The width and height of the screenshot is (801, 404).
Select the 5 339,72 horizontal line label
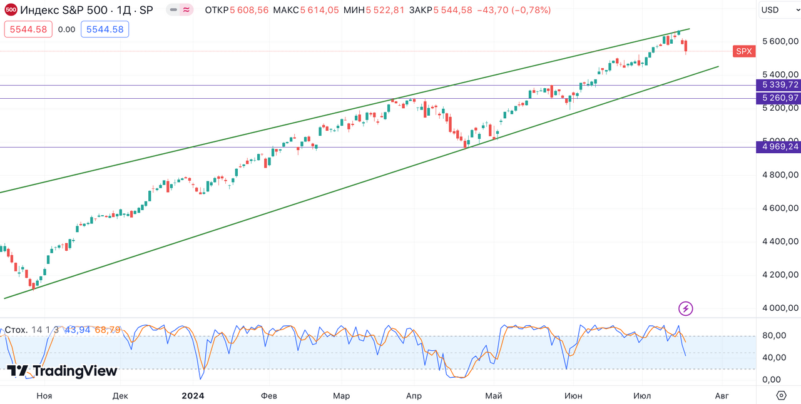tap(778, 85)
